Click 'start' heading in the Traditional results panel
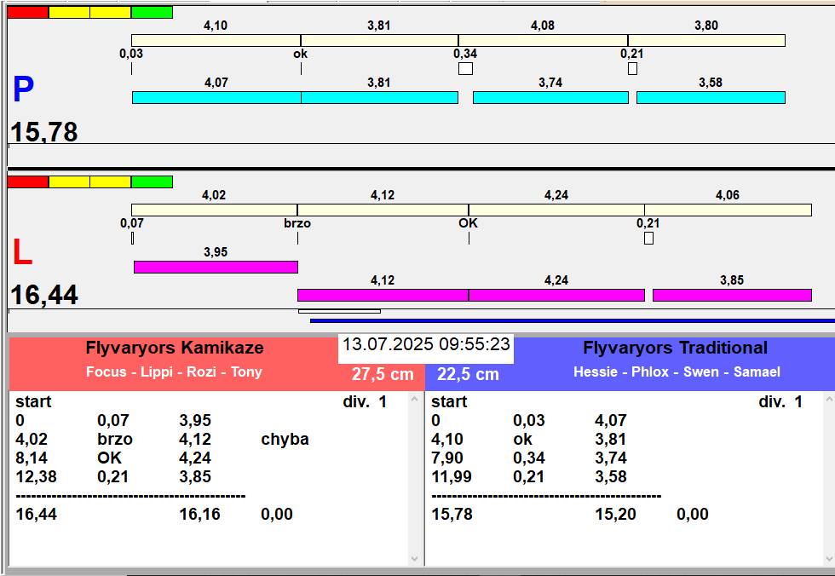 pyautogui.click(x=449, y=401)
